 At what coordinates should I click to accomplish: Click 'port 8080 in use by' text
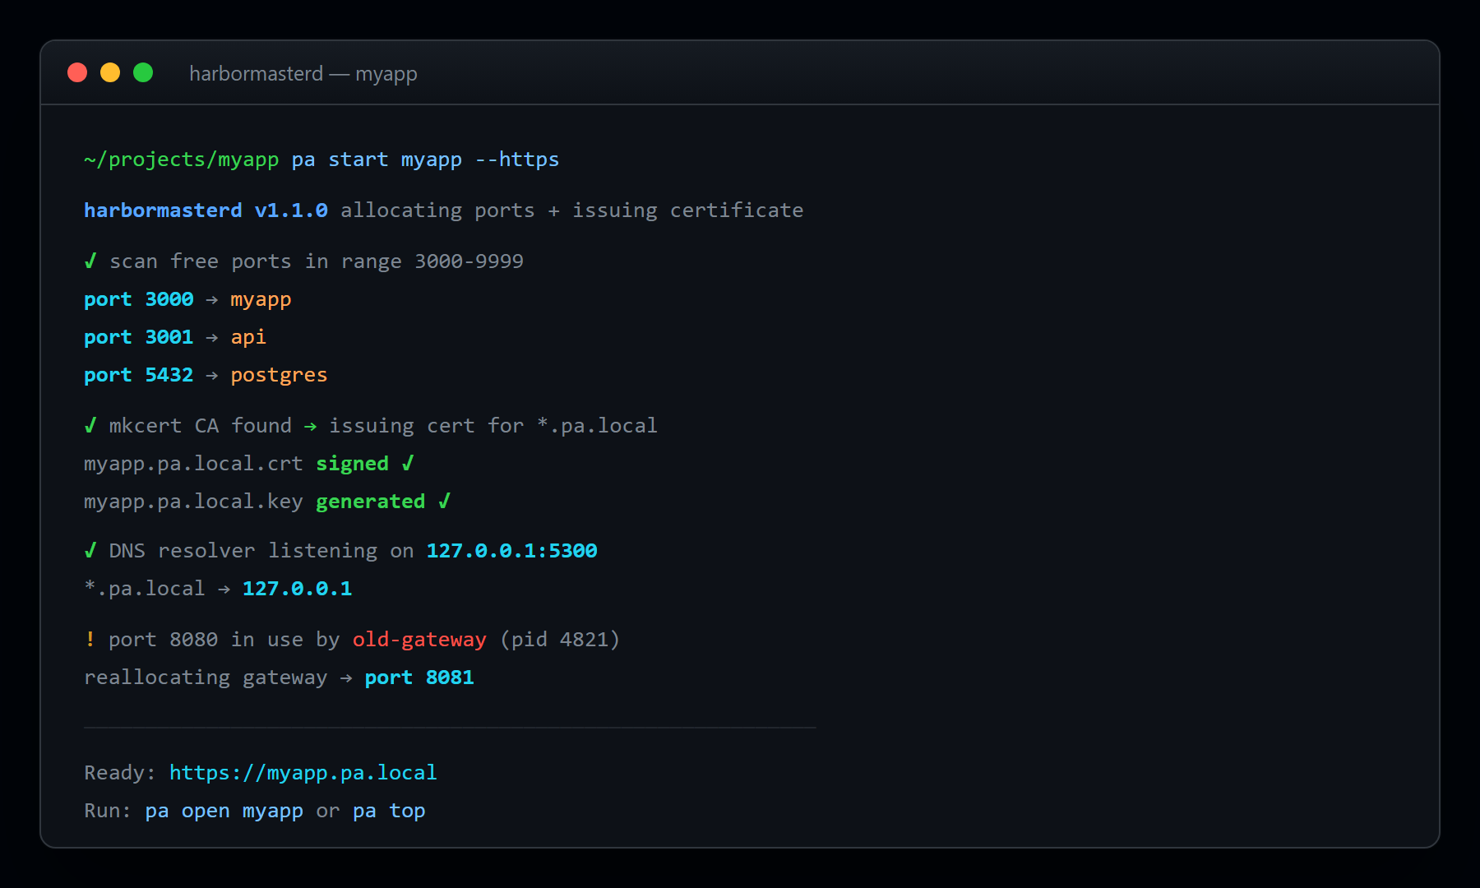point(224,640)
